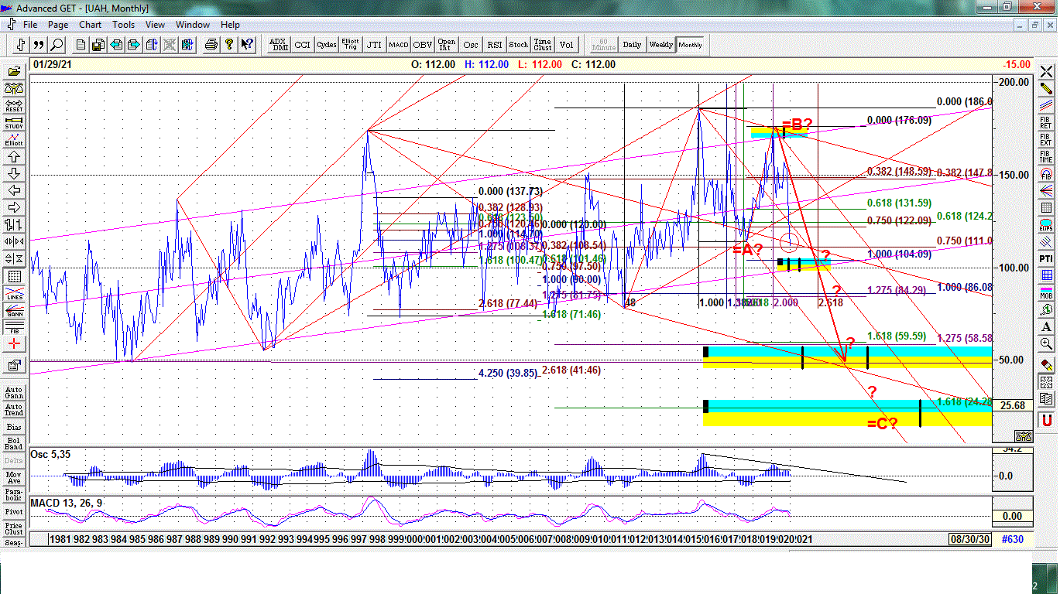This screenshot has height=594, width=1060.
Task: Click the 60 Minute timeframe button
Action: [x=603, y=44]
